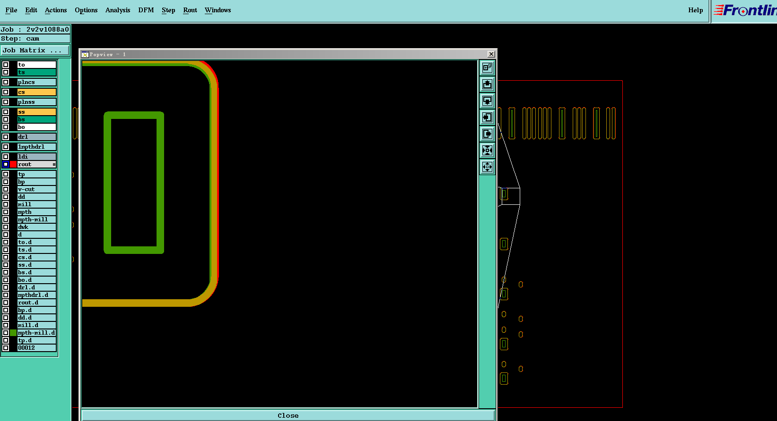
Task: Select the '00012' layer name
Action: pyautogui.click(x=37, y=348)
